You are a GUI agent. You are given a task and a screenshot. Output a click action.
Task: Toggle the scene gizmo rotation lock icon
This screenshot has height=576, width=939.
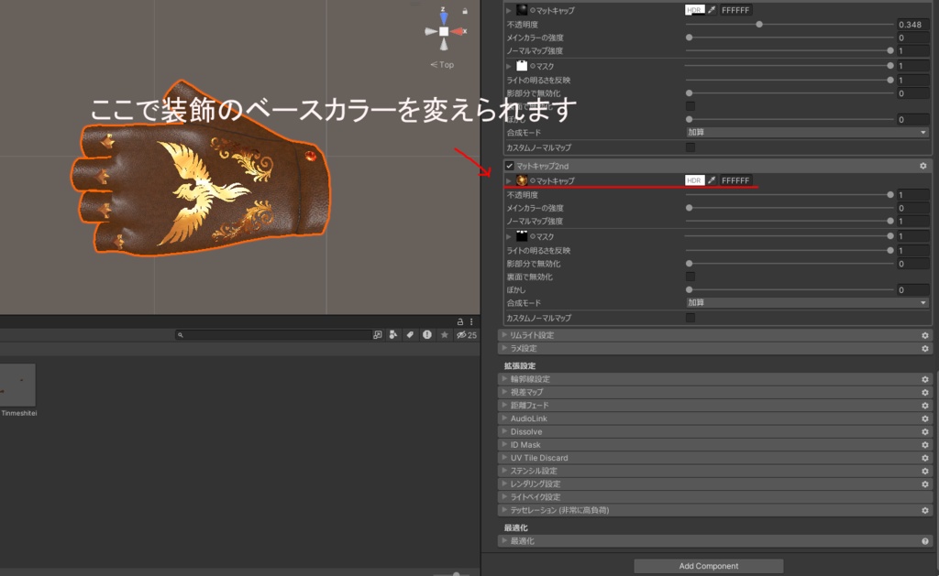coord(465,11)
